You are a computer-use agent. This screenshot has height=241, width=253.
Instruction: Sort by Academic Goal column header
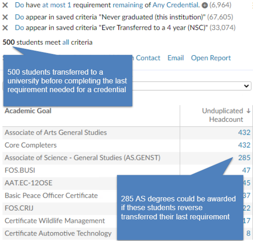(x=28, y=111)
